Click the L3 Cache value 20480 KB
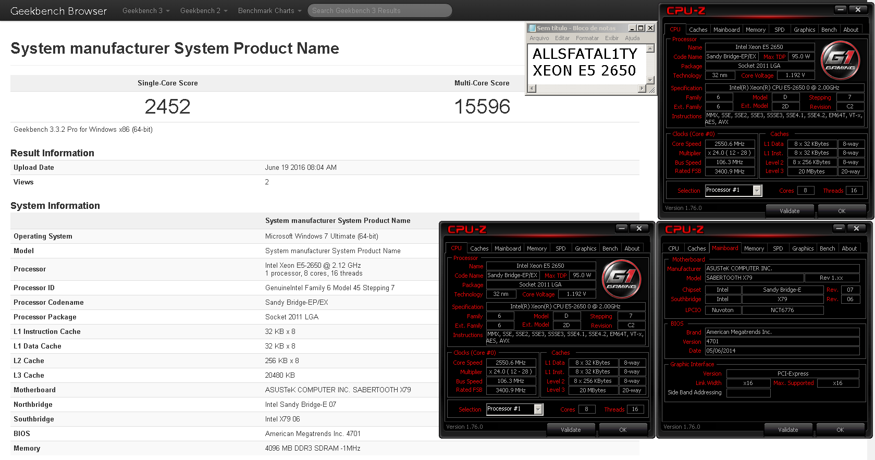This screenshot has width=875, height=460. 280,376
